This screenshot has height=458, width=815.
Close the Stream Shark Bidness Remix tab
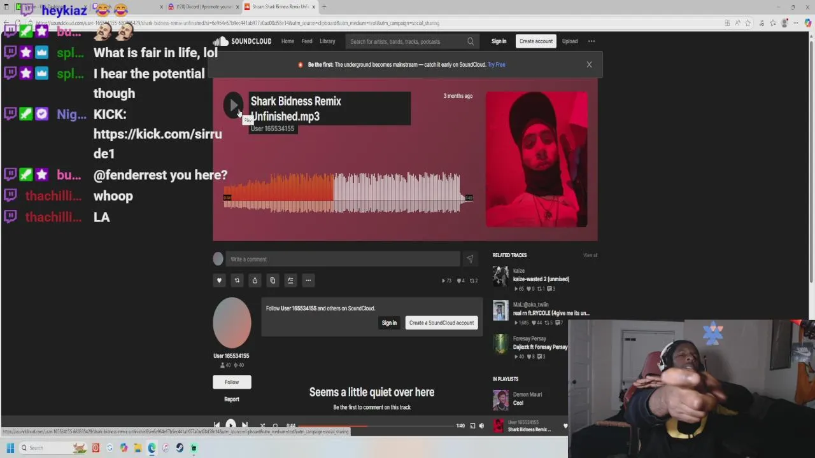coord(313,7)
